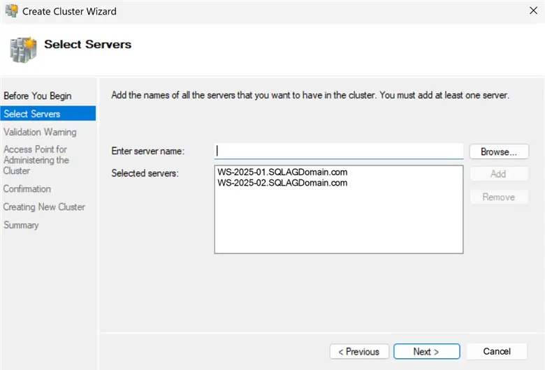
Task: Select the Select Servers step
Action: [x=48, y=114]
